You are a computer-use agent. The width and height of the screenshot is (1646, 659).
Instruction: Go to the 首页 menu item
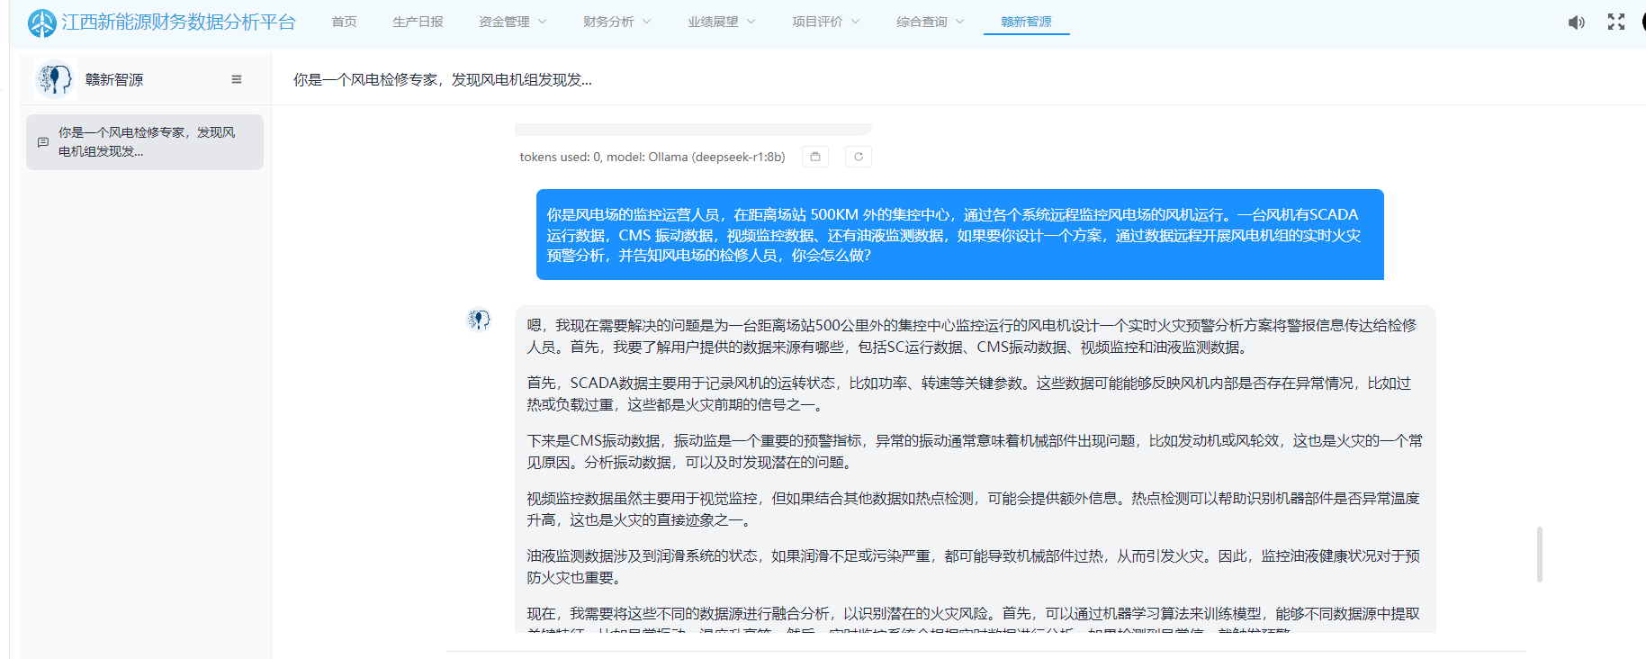coord(344,22)
